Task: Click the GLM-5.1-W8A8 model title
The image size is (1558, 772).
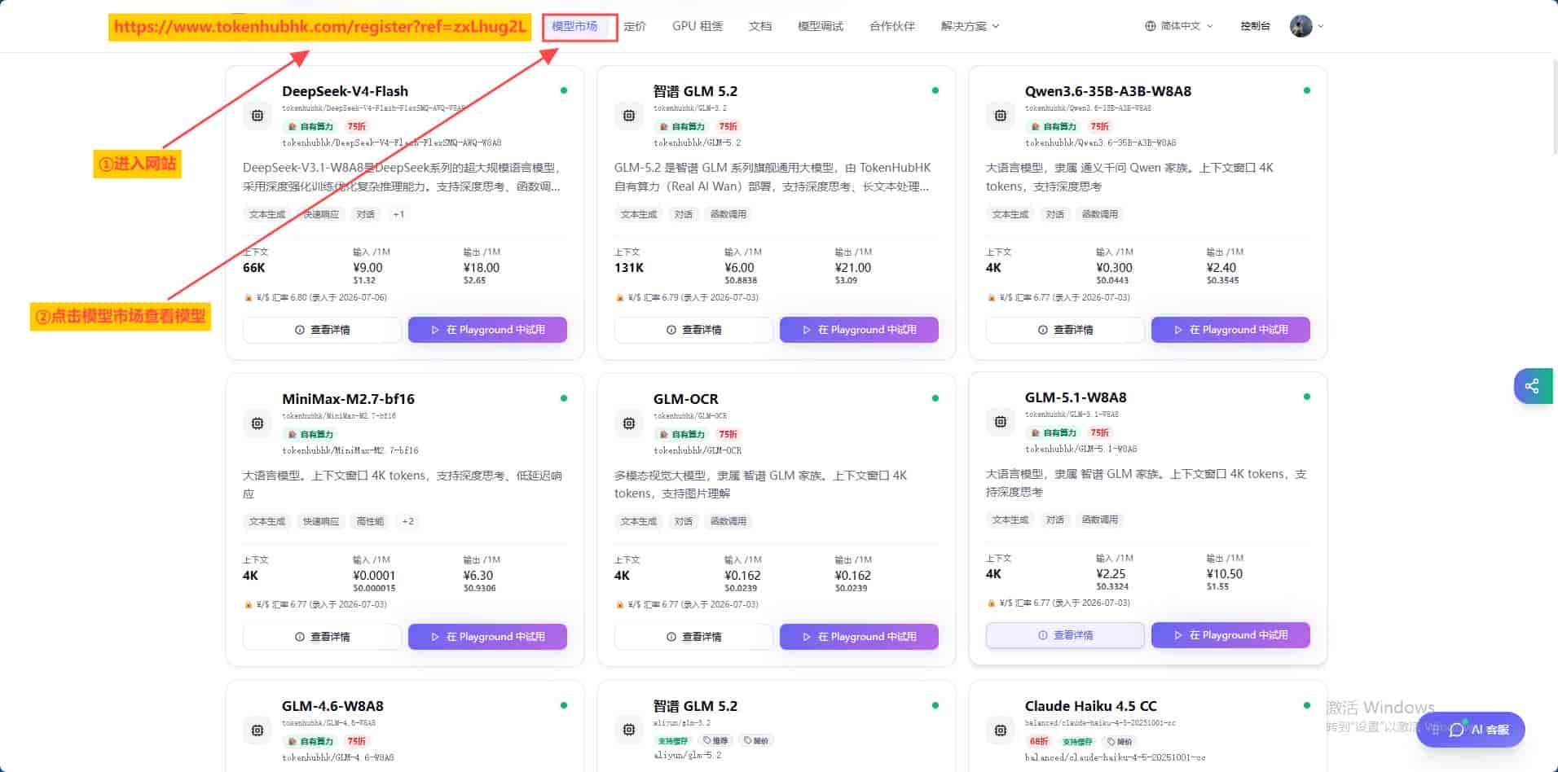Action: [1076, 397]
